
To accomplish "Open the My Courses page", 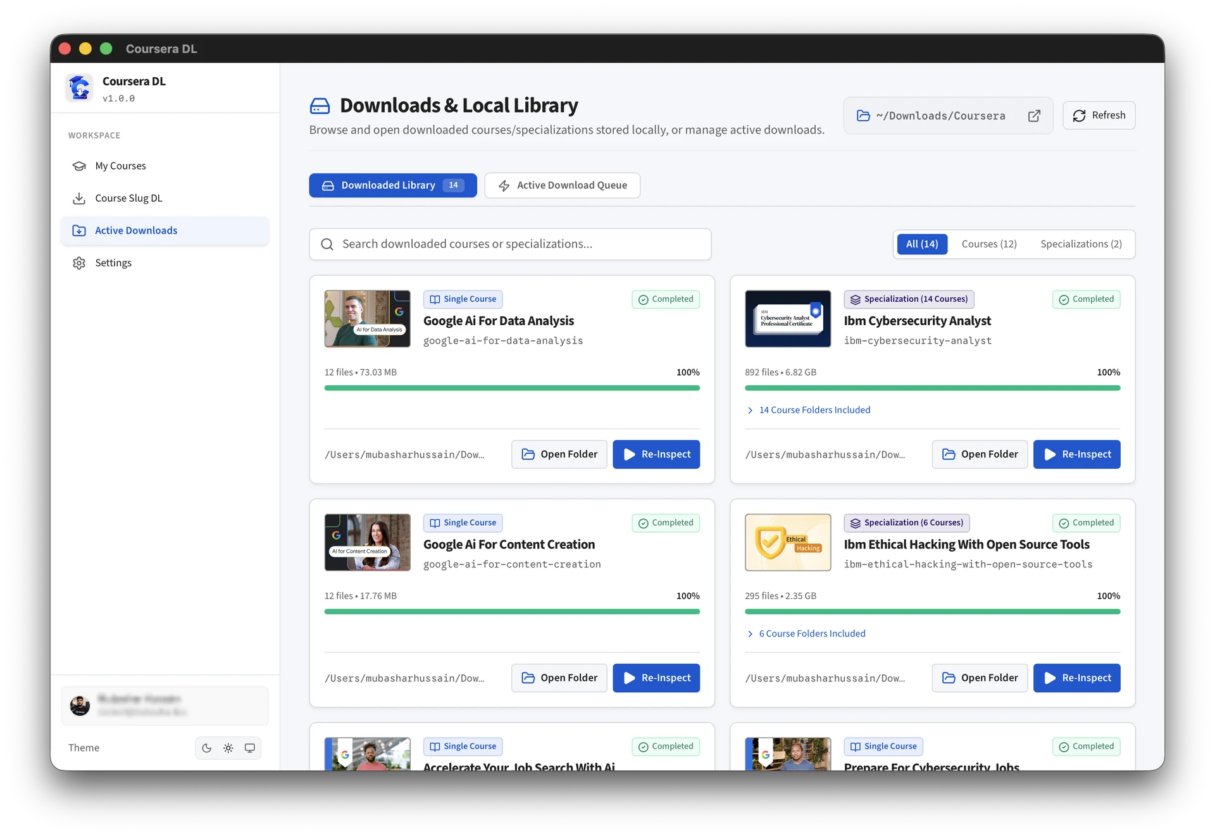I will [x=165, y=166].
